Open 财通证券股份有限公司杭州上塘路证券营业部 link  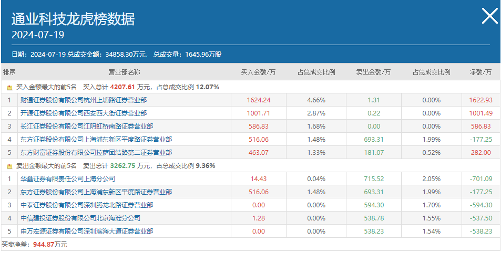(84, 100)
